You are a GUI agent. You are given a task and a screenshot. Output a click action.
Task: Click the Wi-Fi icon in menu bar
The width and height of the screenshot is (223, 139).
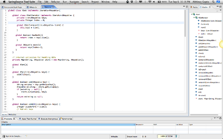pyautogui.click(x=149, y=2)
